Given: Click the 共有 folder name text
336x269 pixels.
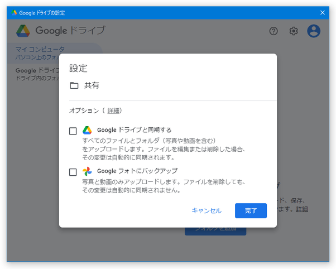Looking at the screenshot, I should [92, 85].
